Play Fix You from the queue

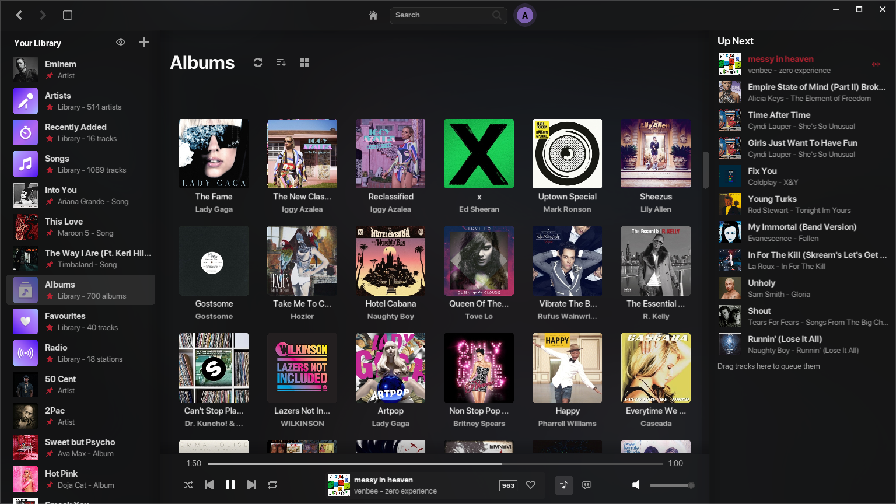tap(803, 176)
